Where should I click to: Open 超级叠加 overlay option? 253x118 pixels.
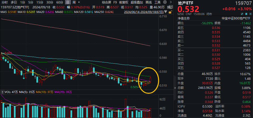coord(137,2)
